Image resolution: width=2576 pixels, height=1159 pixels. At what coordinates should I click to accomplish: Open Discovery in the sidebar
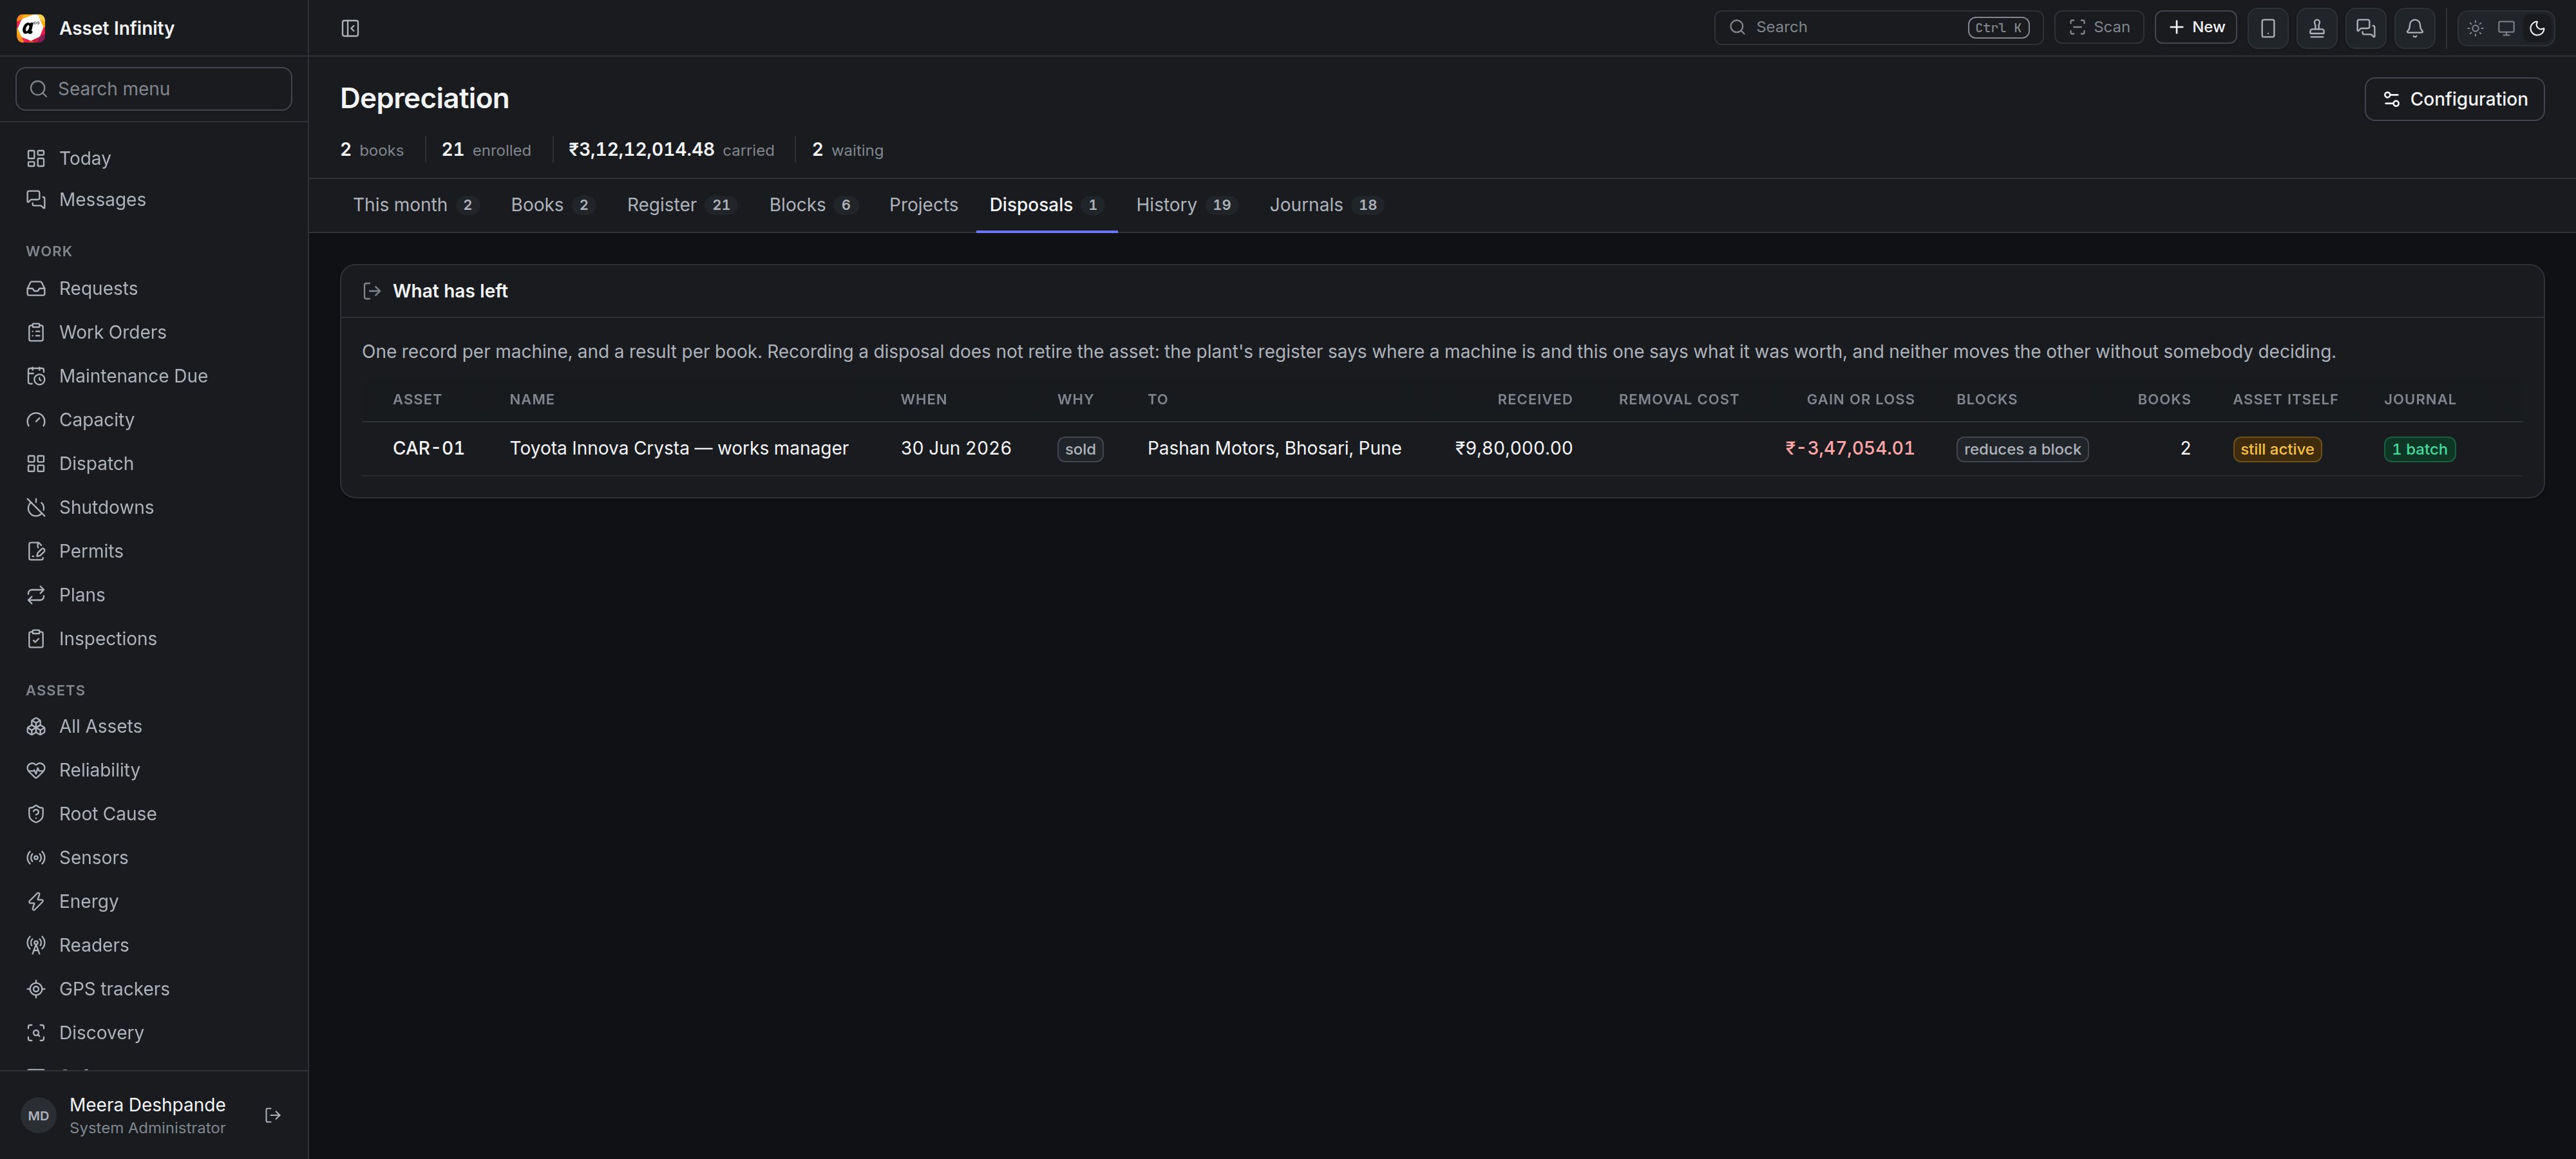(x=154, y=1032)
